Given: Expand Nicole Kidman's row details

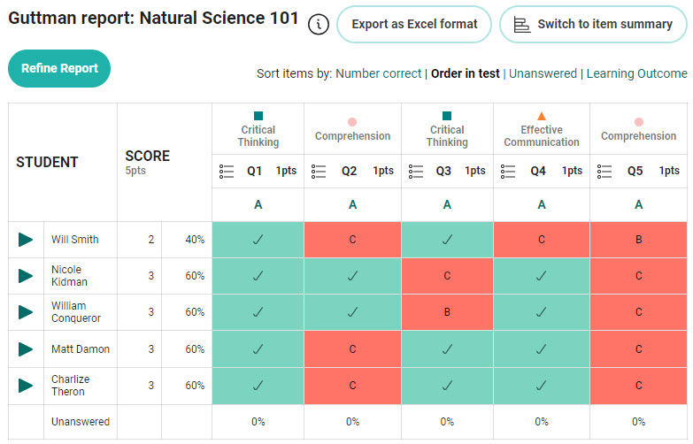Looking at the screenshot, I should pyautogui.click(x=26, y=276).
